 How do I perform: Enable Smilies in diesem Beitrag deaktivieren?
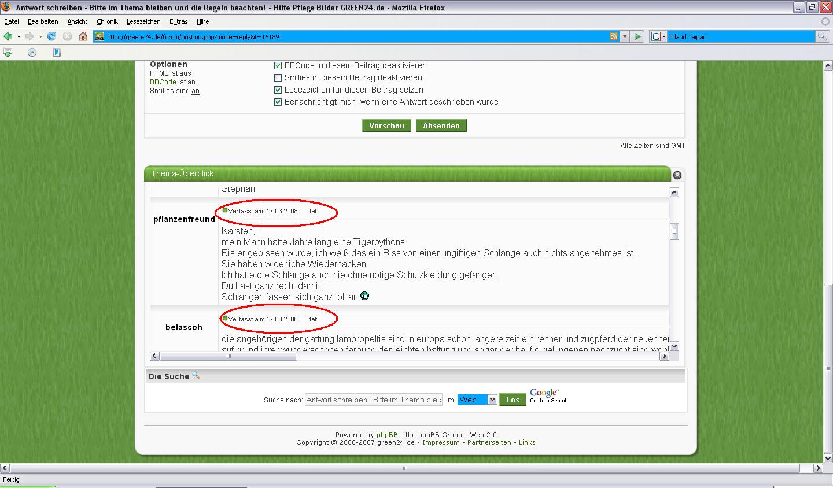click(x=278, y=77)
